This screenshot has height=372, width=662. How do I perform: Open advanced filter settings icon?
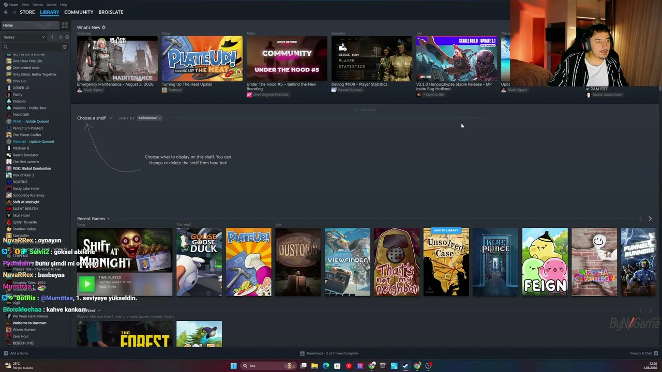coord(65,47)
